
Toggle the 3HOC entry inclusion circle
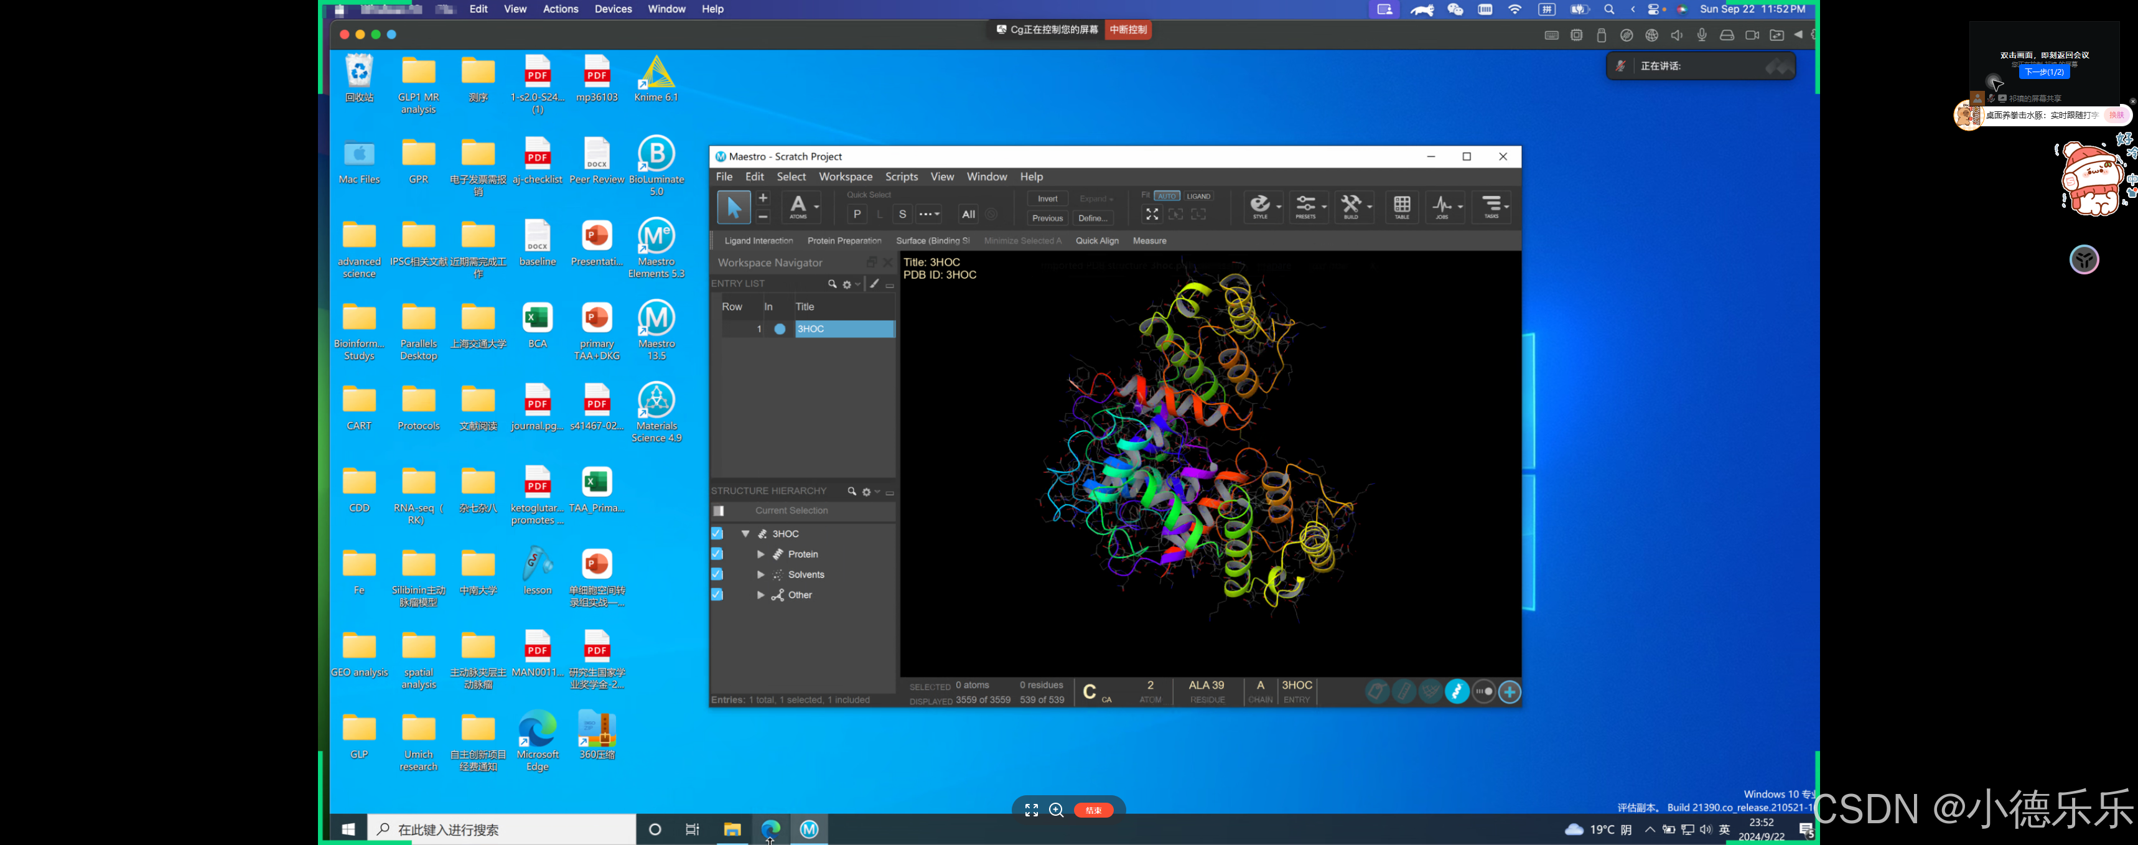click(779, 329)
